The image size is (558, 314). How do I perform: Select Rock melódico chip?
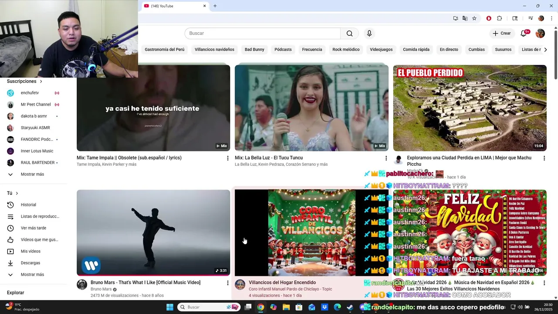click(x=346, y=50)
